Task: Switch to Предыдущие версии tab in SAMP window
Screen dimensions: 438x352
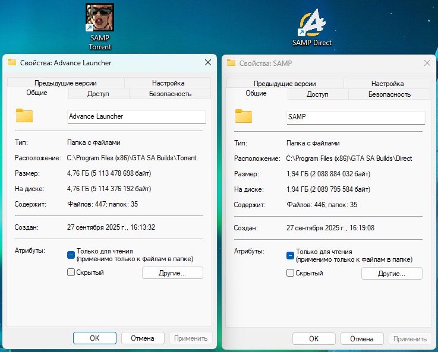Action: pos(285,84)
